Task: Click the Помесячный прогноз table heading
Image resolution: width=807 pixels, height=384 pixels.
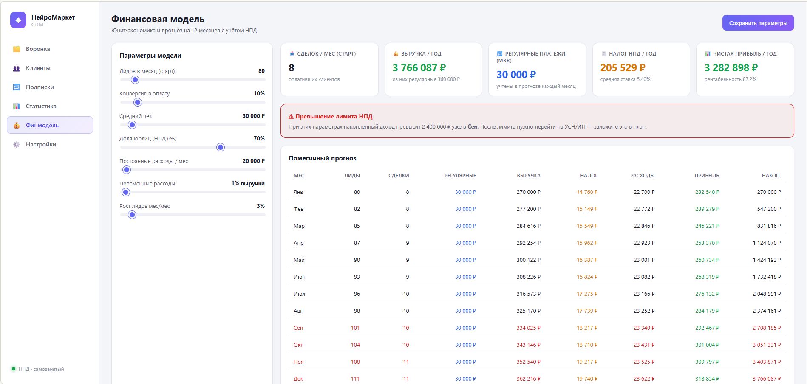Action: [x=323, y=158]
